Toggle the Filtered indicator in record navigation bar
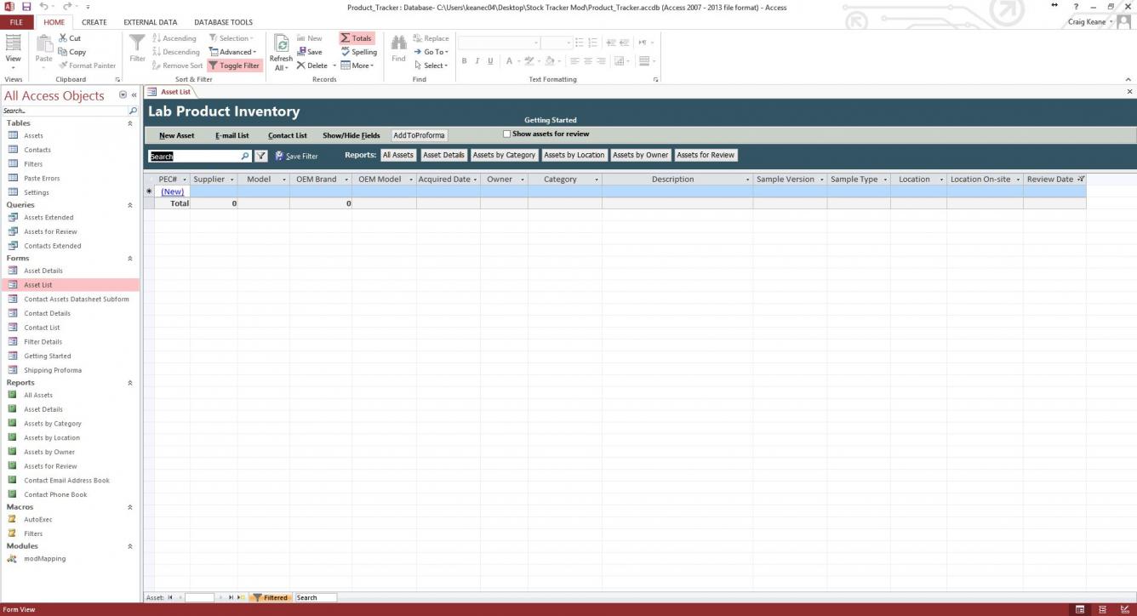 coord(271,597)
